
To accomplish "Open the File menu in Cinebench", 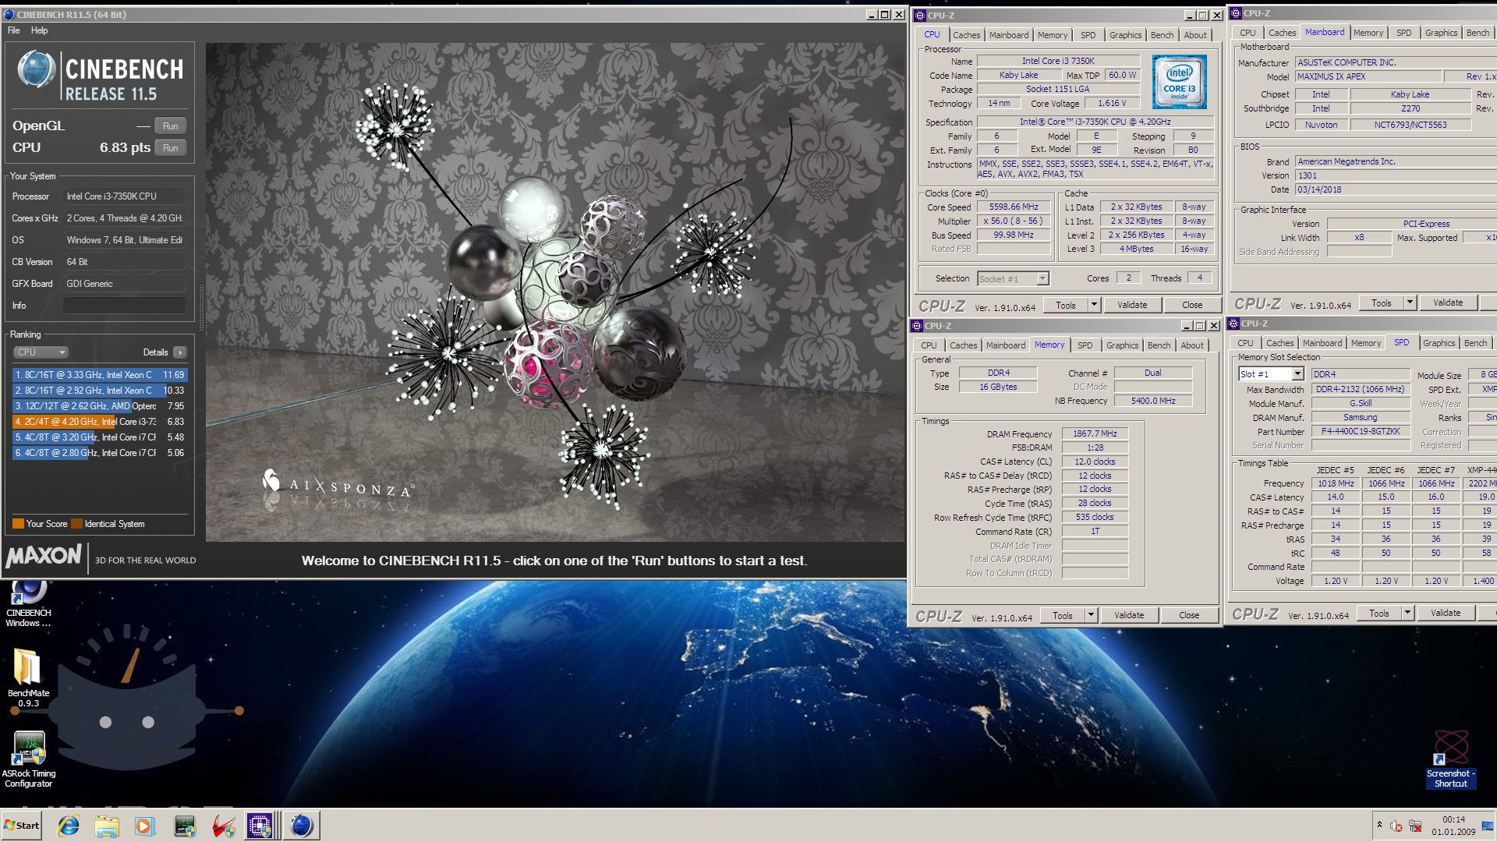I will 14,30.
